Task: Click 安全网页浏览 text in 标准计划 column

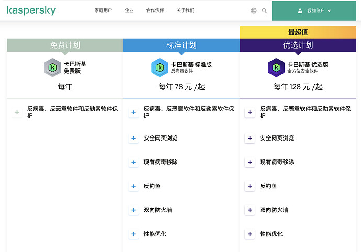Action: click(x=161, y=138)
